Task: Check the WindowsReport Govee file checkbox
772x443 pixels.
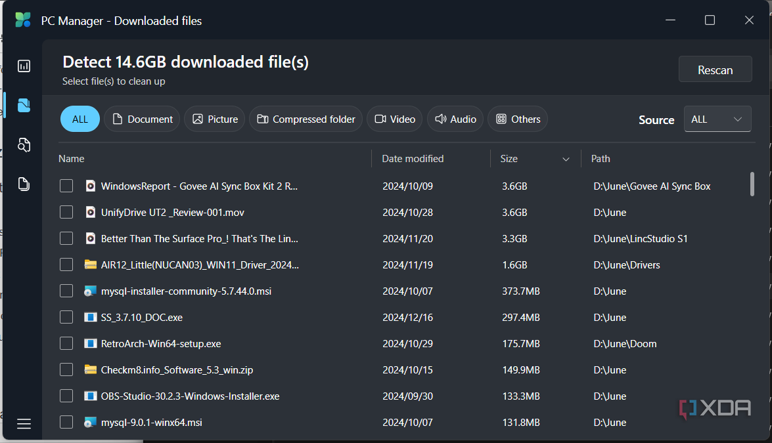Action: tap(66, 186)
